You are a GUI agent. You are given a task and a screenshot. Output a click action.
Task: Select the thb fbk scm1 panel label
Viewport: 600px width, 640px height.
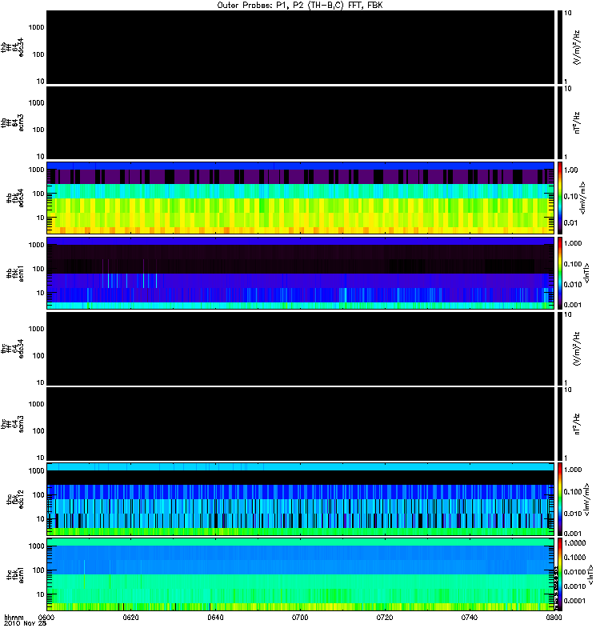coord(14,274)
